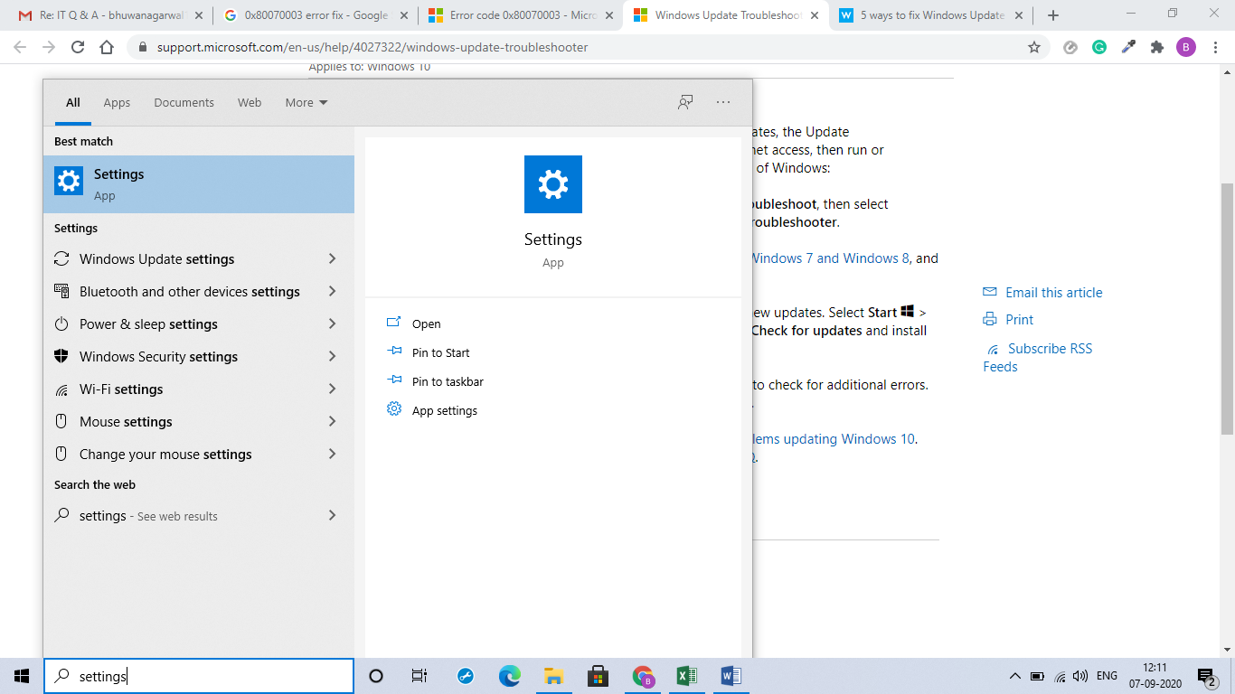Open the Microsoft Store

coord(598,675)
